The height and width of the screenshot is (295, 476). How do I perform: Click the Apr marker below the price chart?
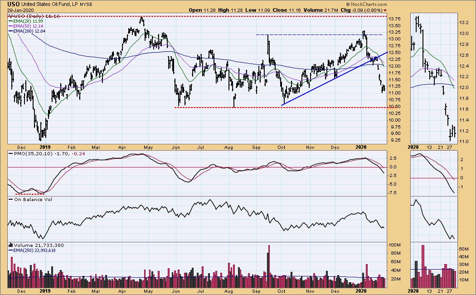click(x=122, y=147)
